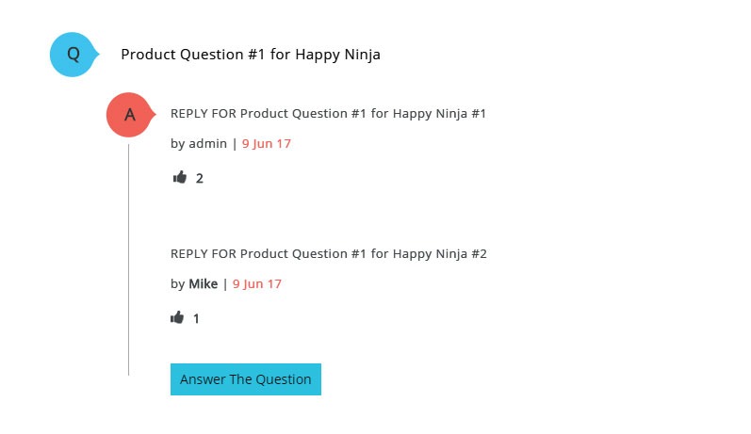Like Mike's reply with thumbs-up icon
Viewport: 751px width, 434px height.
177,317
